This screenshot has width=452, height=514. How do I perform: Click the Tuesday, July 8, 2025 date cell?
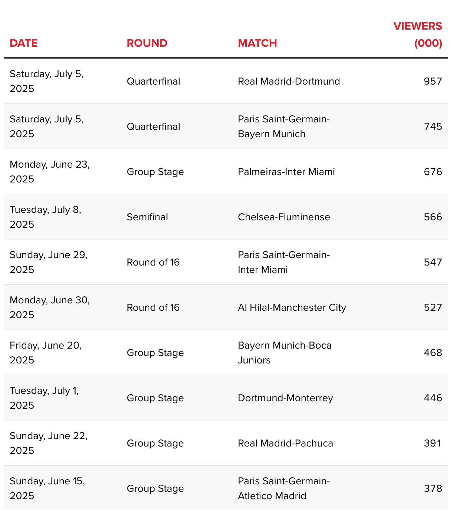click(46, 217)
